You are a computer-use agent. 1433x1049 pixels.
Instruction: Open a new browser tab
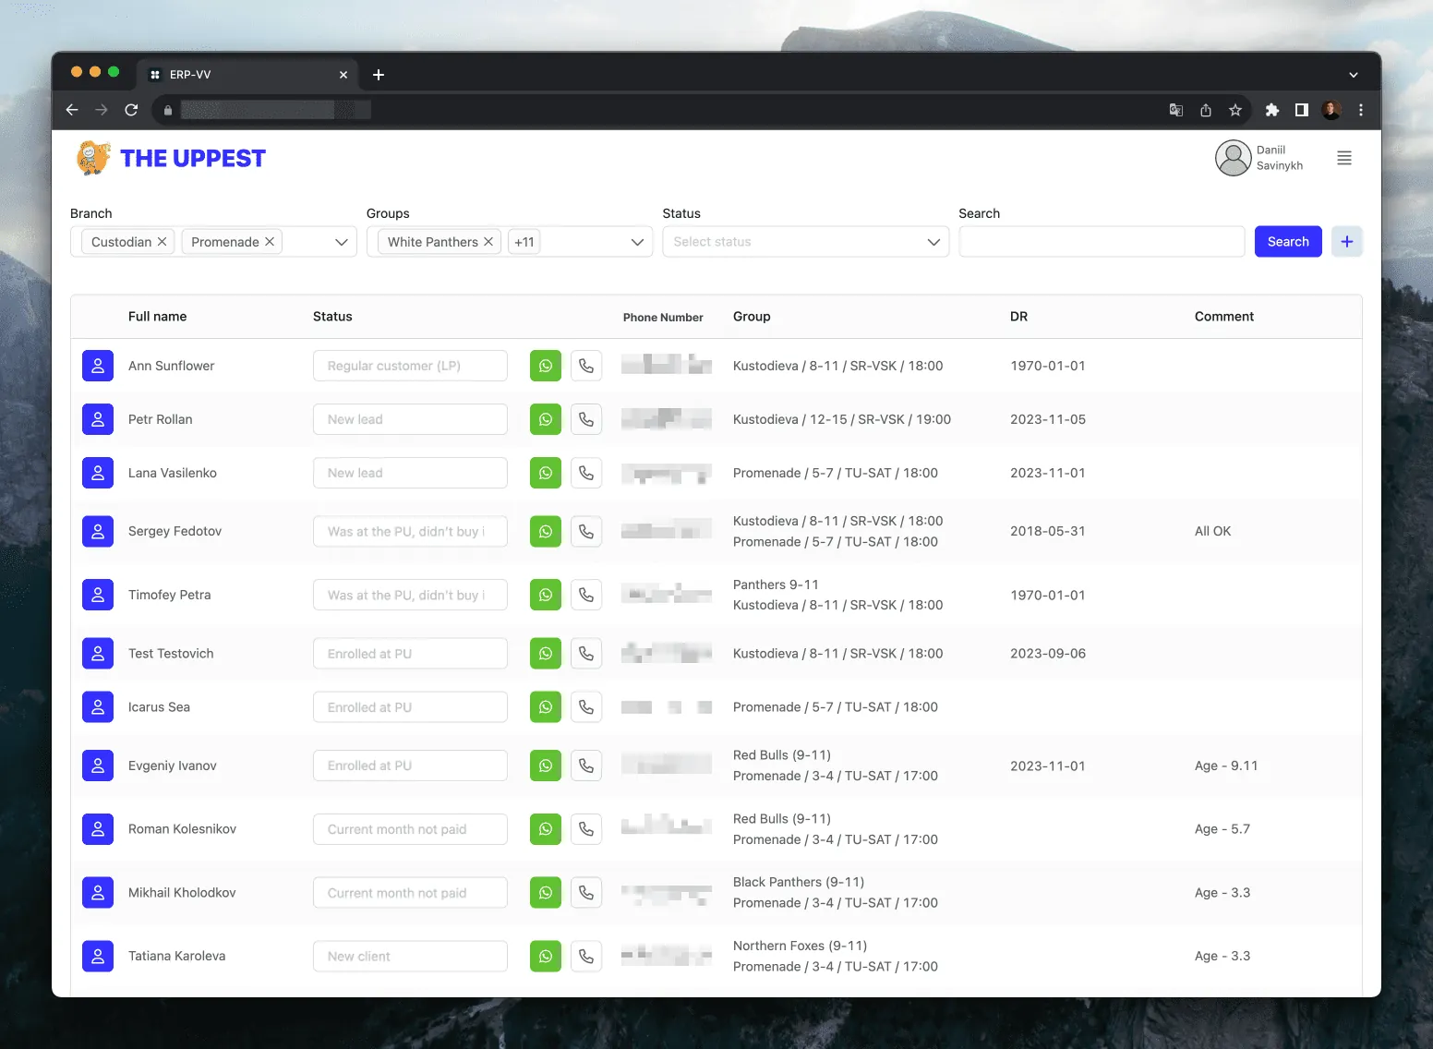(x=379, y=75)
